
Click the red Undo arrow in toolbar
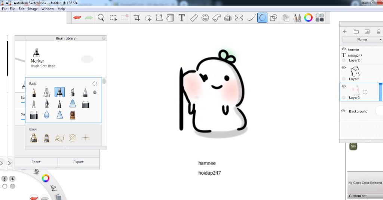click(77, 18)
